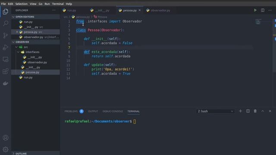Open the Help menu

pyautogui.click(x=69, y=4)
